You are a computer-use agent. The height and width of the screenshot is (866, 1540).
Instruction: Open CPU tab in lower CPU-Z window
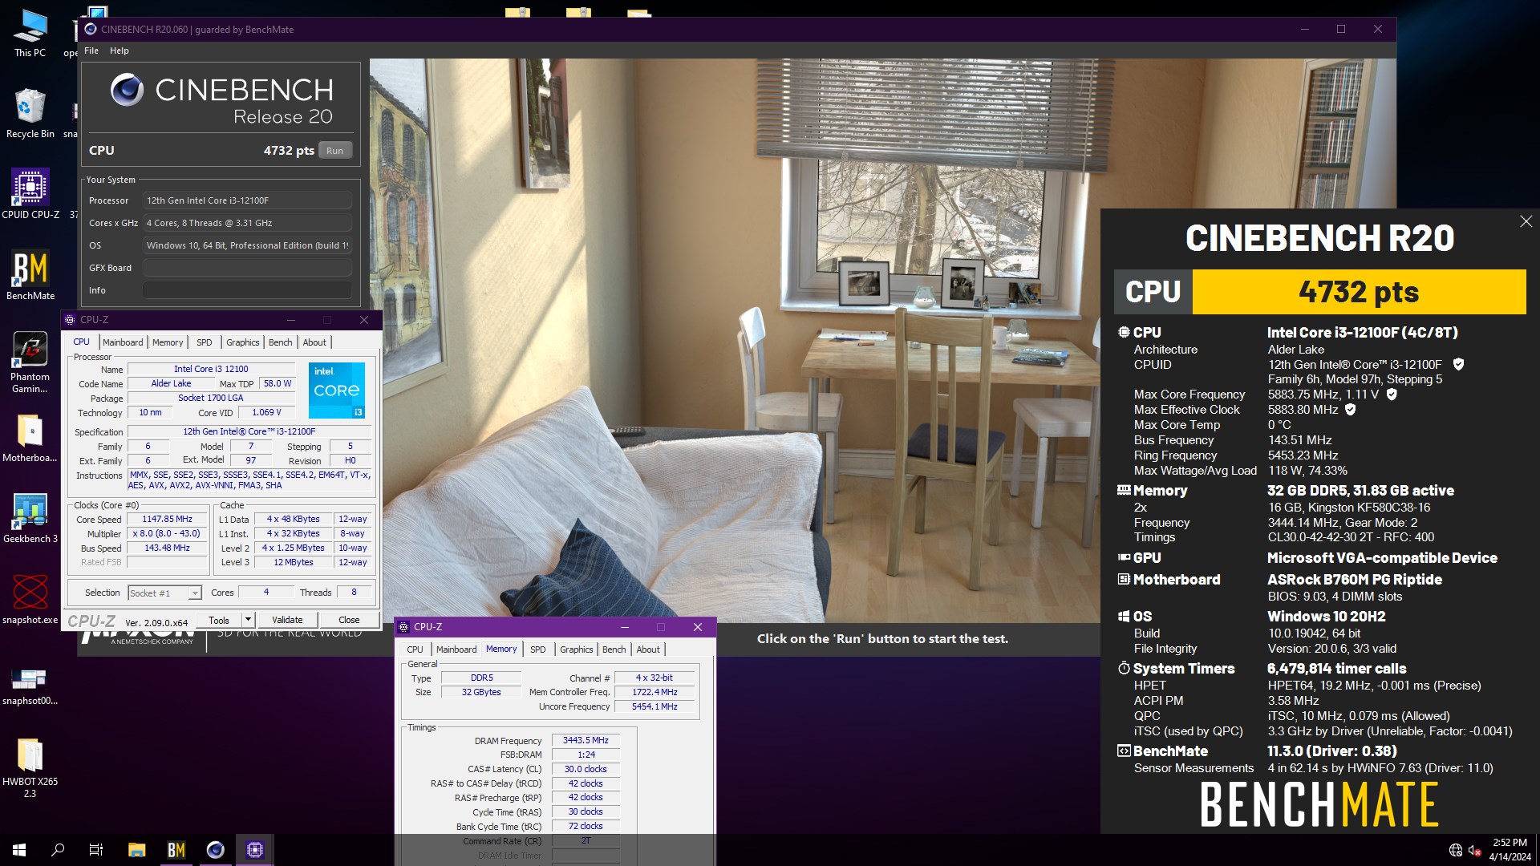(415, 649)
